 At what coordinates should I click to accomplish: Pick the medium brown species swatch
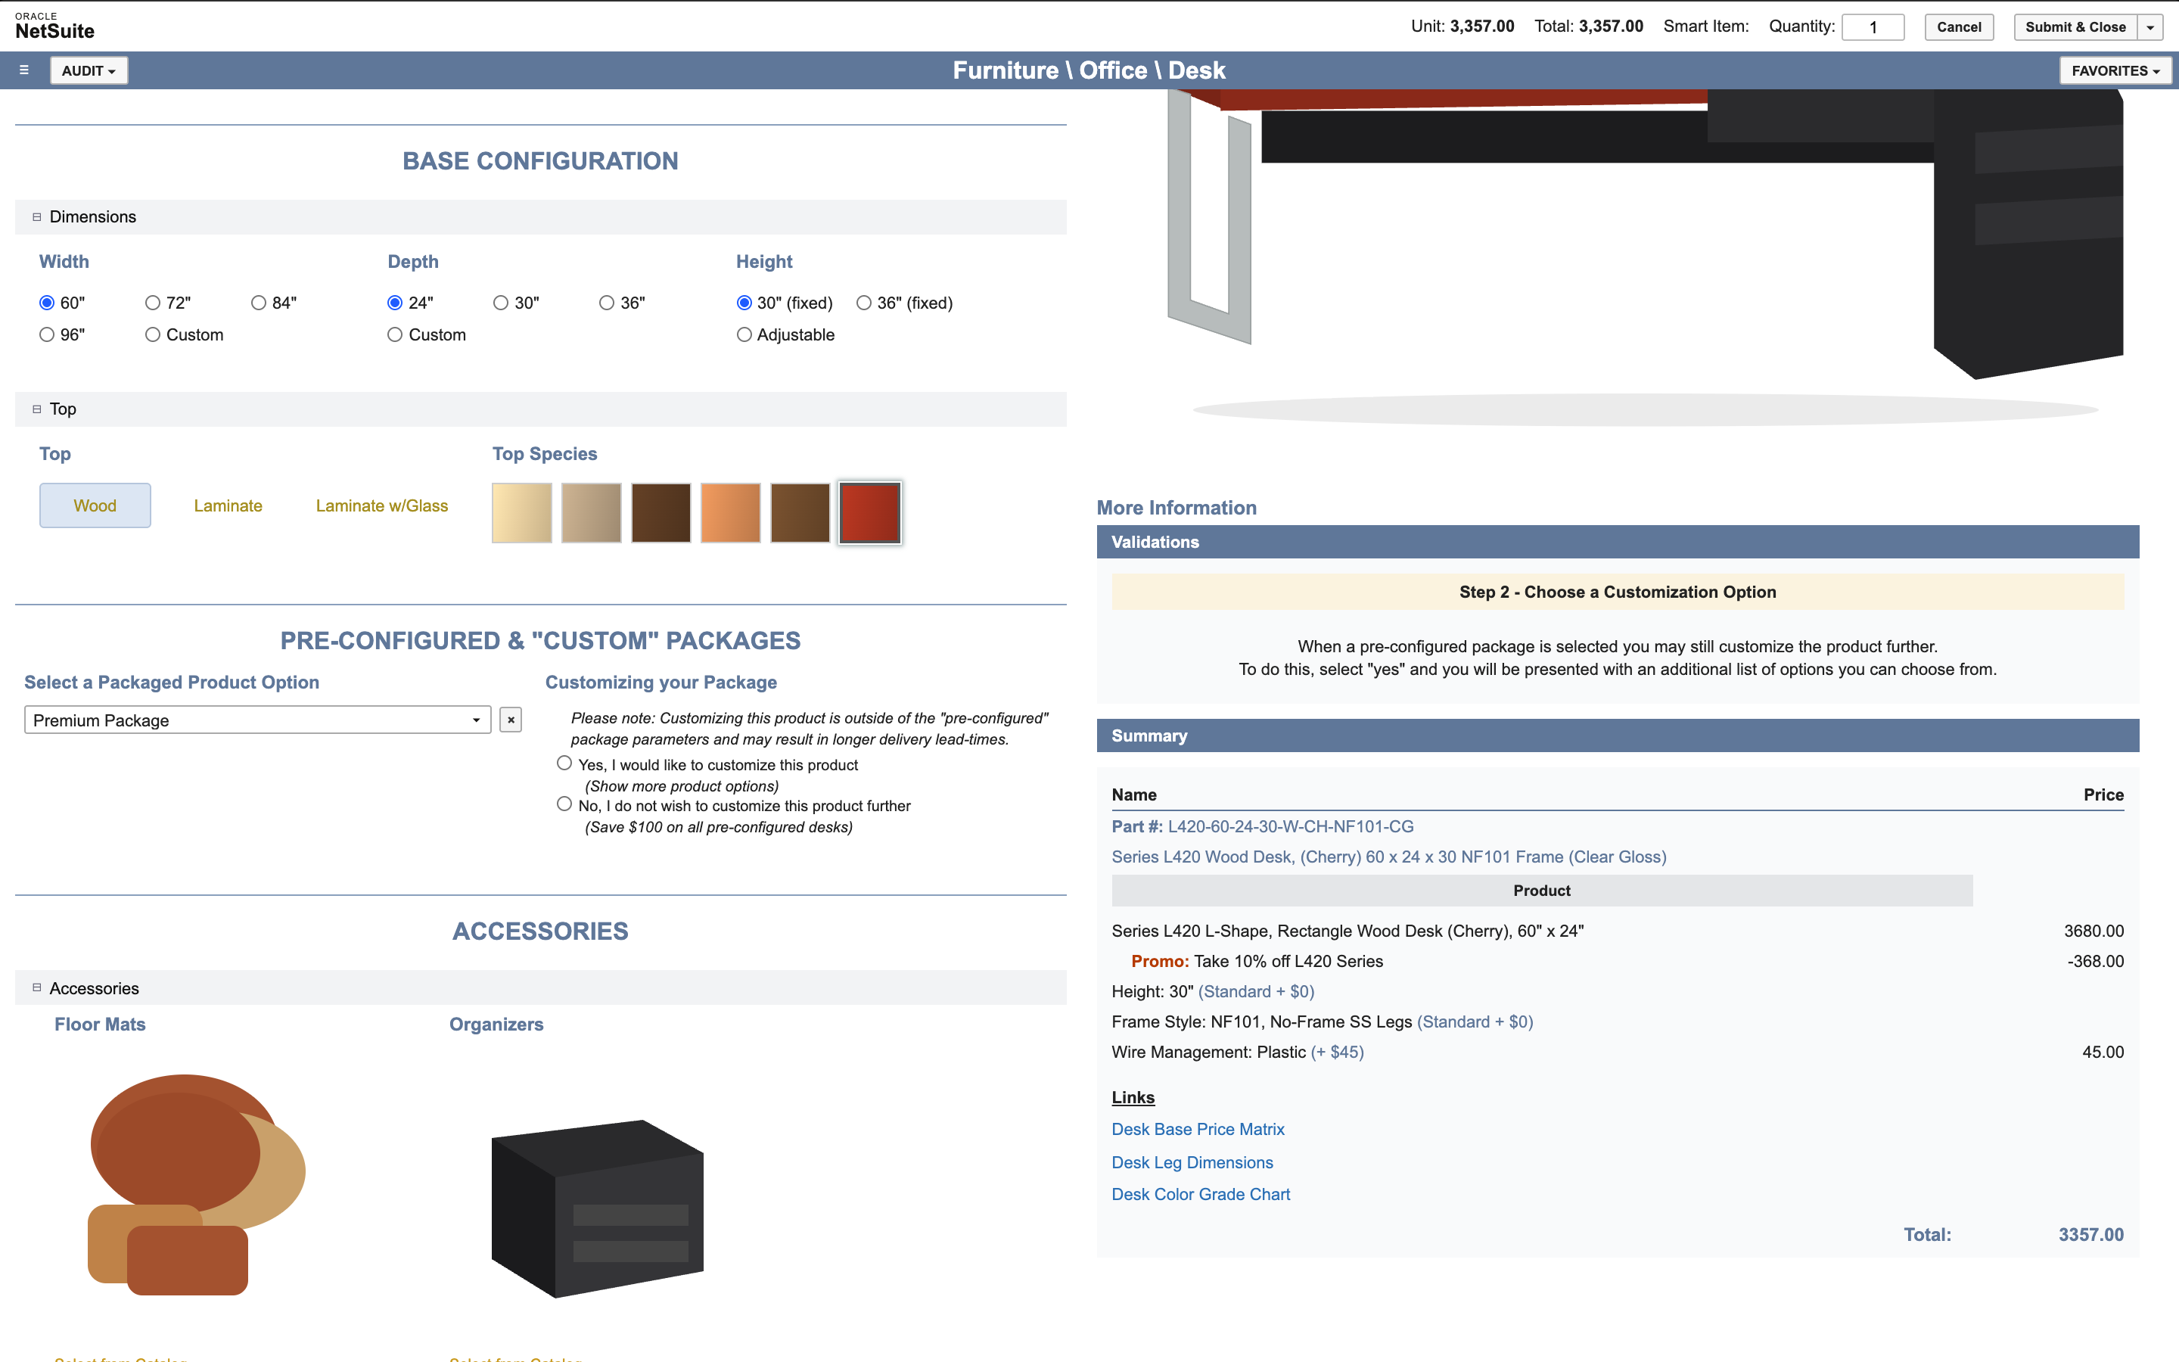click(800, 512)
